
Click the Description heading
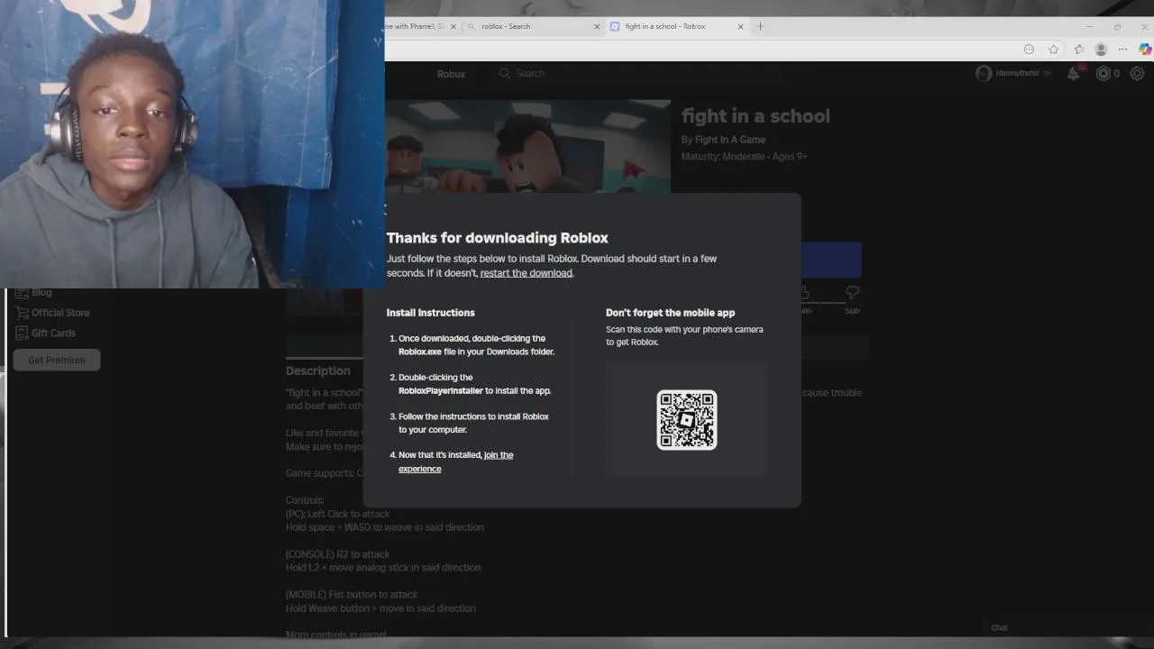pyautogui.click(x=318, y=370)
